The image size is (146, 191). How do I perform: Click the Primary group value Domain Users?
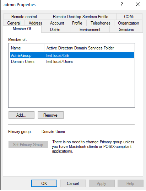(x=53, y=132)
